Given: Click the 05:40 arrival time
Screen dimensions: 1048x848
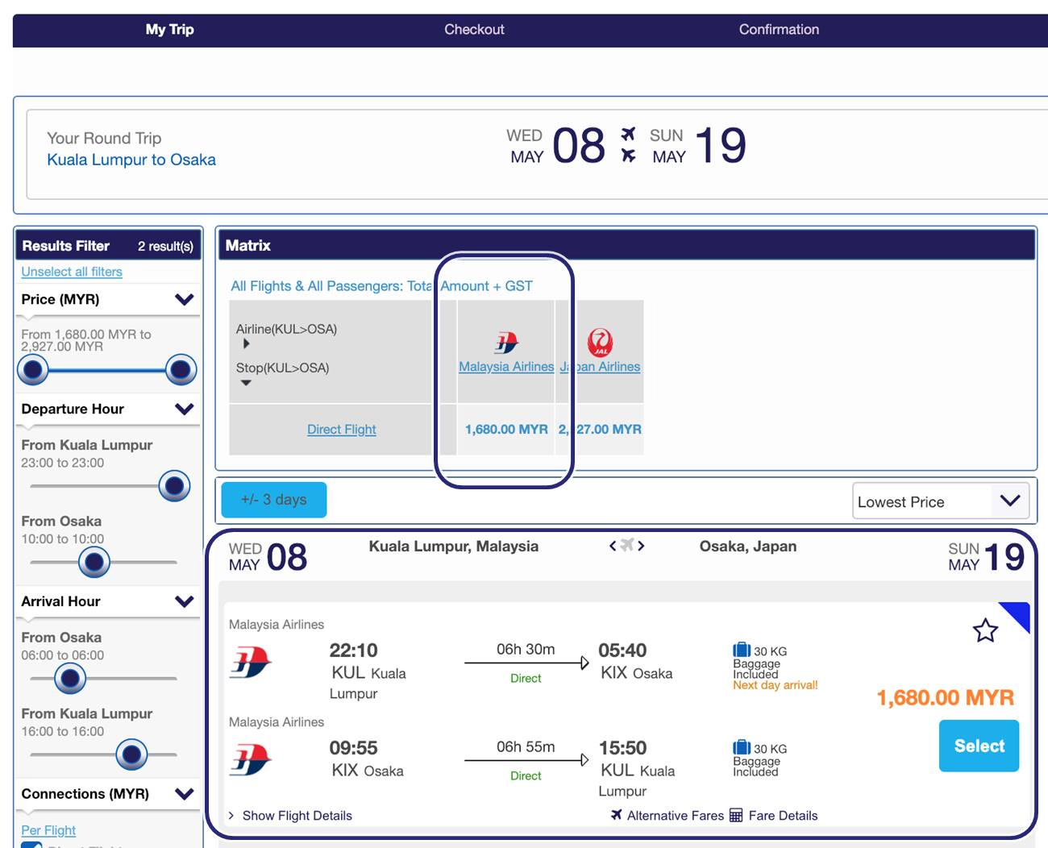Looking at the screenshot, I should pos(622,651).
